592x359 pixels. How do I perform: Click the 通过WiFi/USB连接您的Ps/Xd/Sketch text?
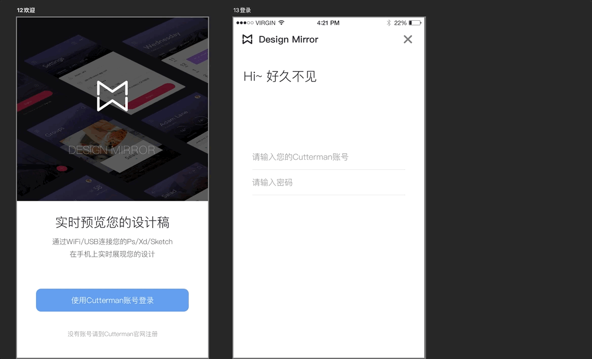pyautogui.click(x=113, y=241)
